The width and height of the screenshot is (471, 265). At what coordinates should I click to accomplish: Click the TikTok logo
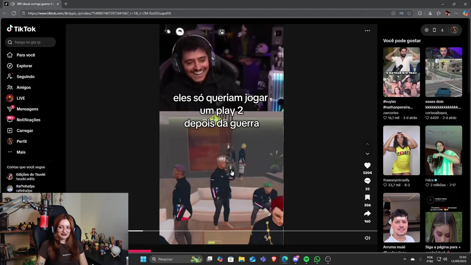21,29
